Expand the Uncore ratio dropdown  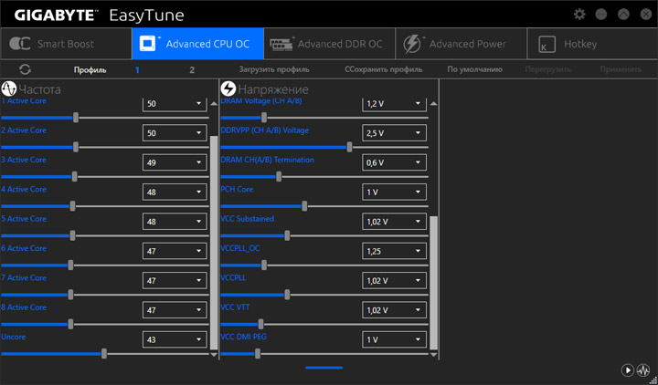[175, 340]
